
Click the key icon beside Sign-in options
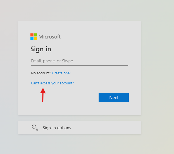pos(35,128)
